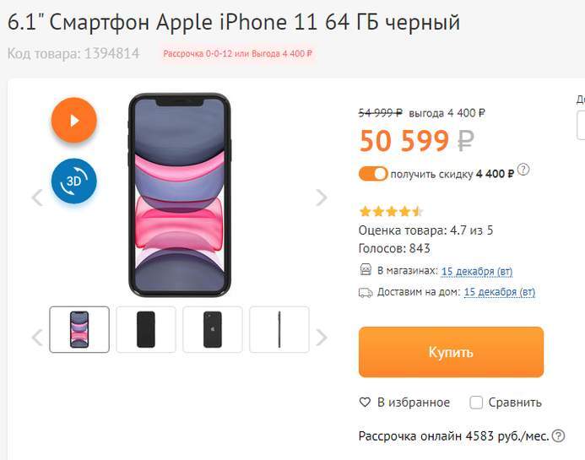
Task: Select the phone back side thumbnail with Apple logo
Action: pyautogui.click(x=212, y=329)
